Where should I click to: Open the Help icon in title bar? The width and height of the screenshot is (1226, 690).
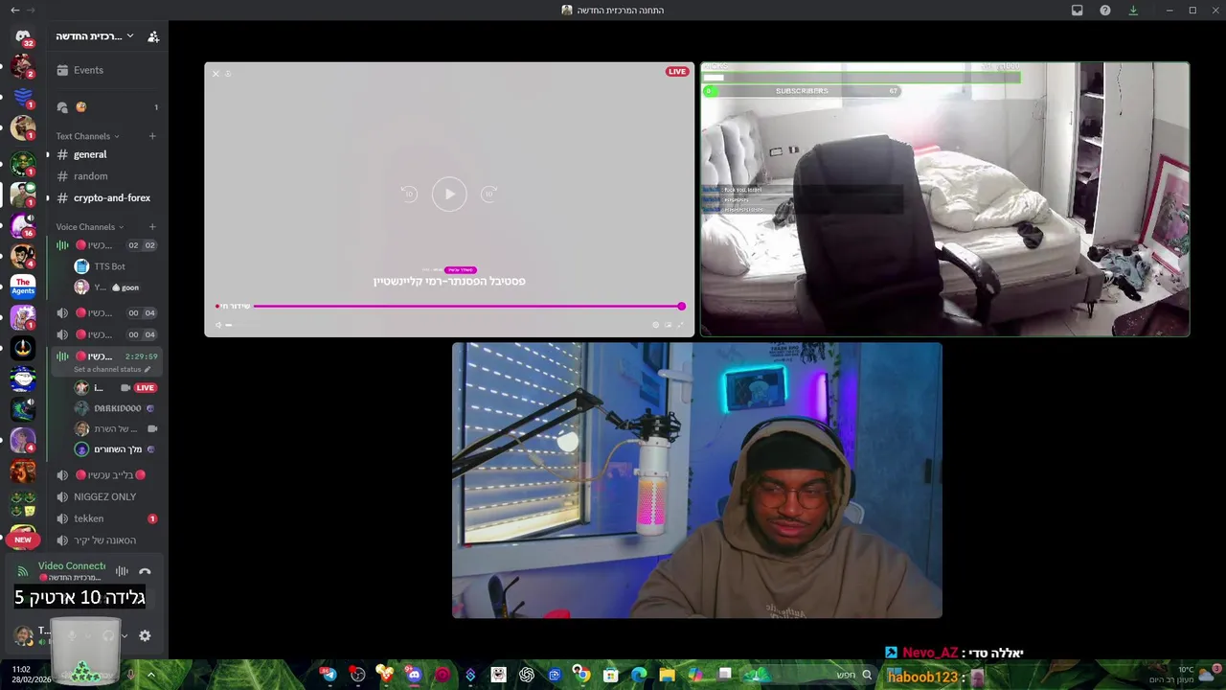point(1105,11)
